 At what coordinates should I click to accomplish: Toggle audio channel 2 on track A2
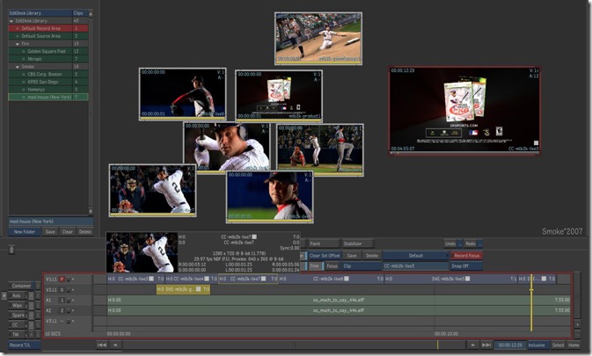[62, 310]
